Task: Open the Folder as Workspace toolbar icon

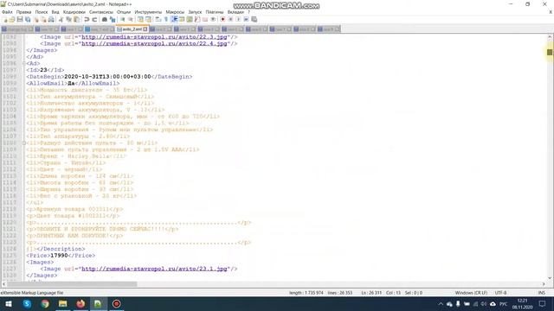Action: click(x=205, y=19)
